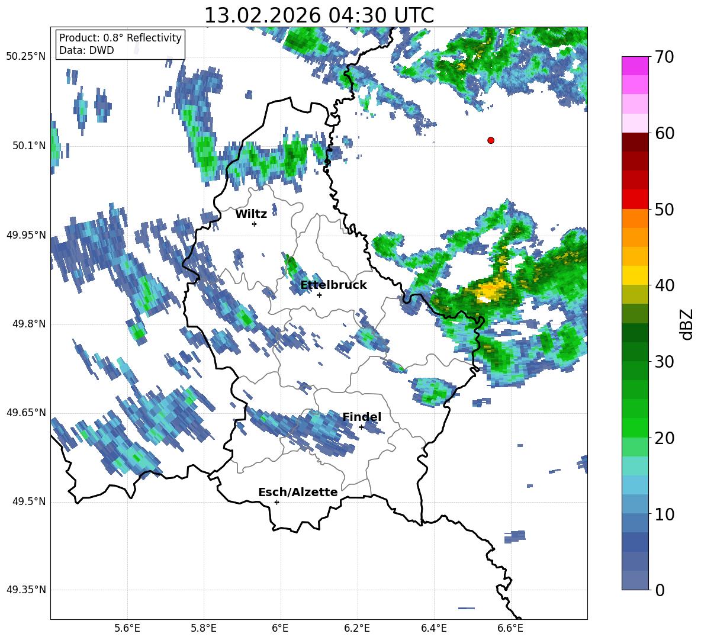701x640 pixels.
Task: Click the 10 value on the colorbar
Action: click(664, 514)
